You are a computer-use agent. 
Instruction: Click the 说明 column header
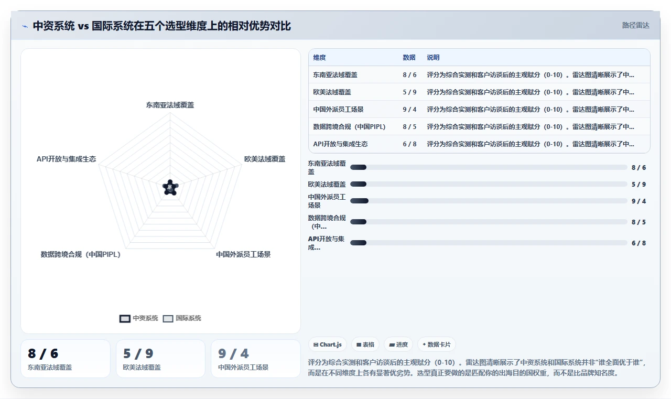click(x=433, y=58)
